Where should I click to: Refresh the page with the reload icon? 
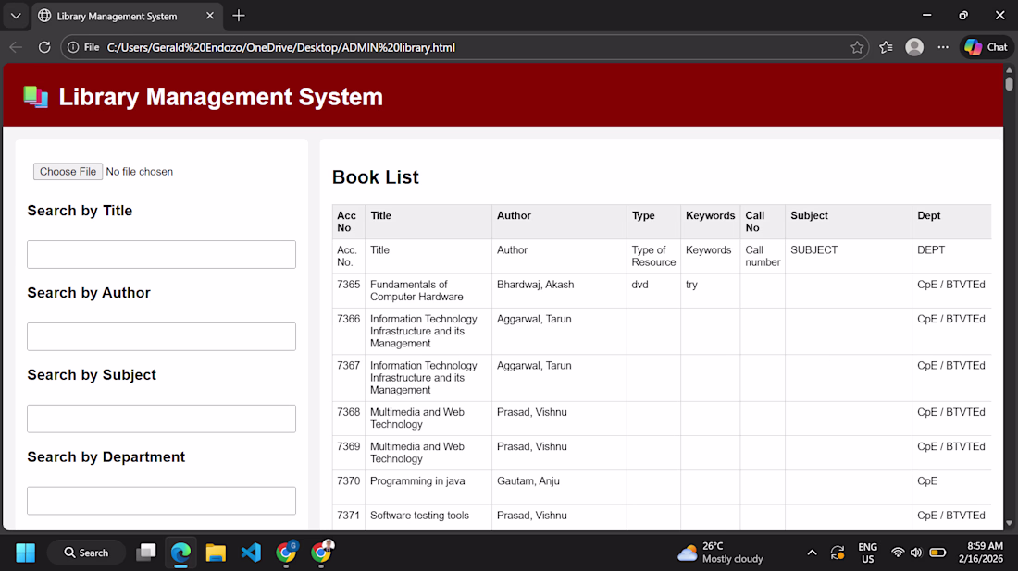44,47
